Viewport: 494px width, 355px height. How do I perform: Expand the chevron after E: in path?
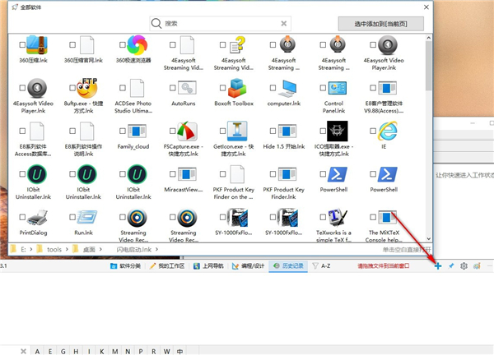click(x=31, y=249)
